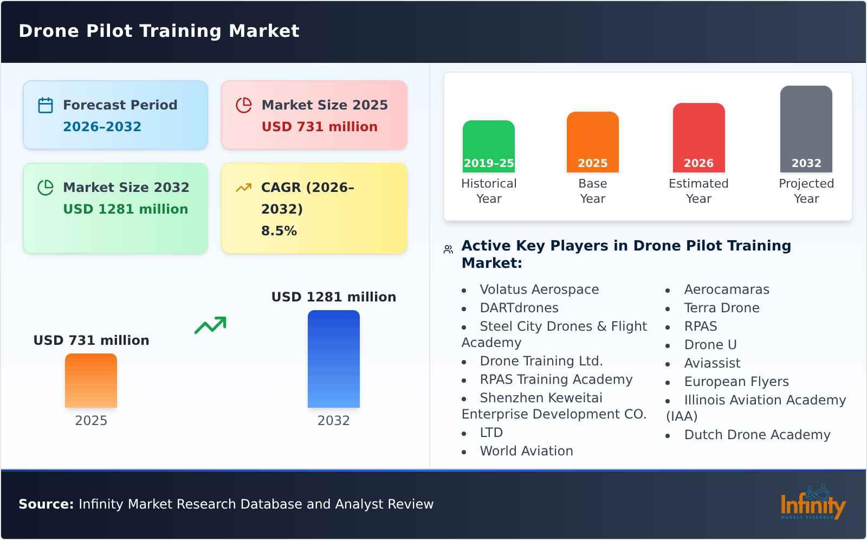Click the pie chart icon on Market Size 2032 card

(46, 187)
